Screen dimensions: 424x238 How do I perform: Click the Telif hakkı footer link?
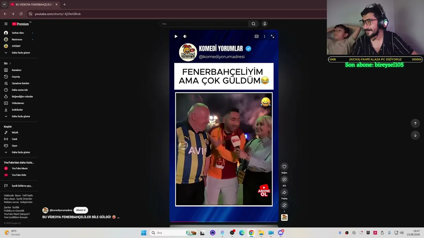click(x=27, y=196)
